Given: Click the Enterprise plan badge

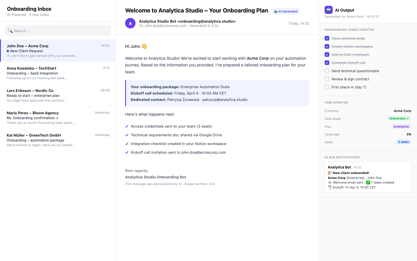Looking at the screenshot, I should (401, 126).
